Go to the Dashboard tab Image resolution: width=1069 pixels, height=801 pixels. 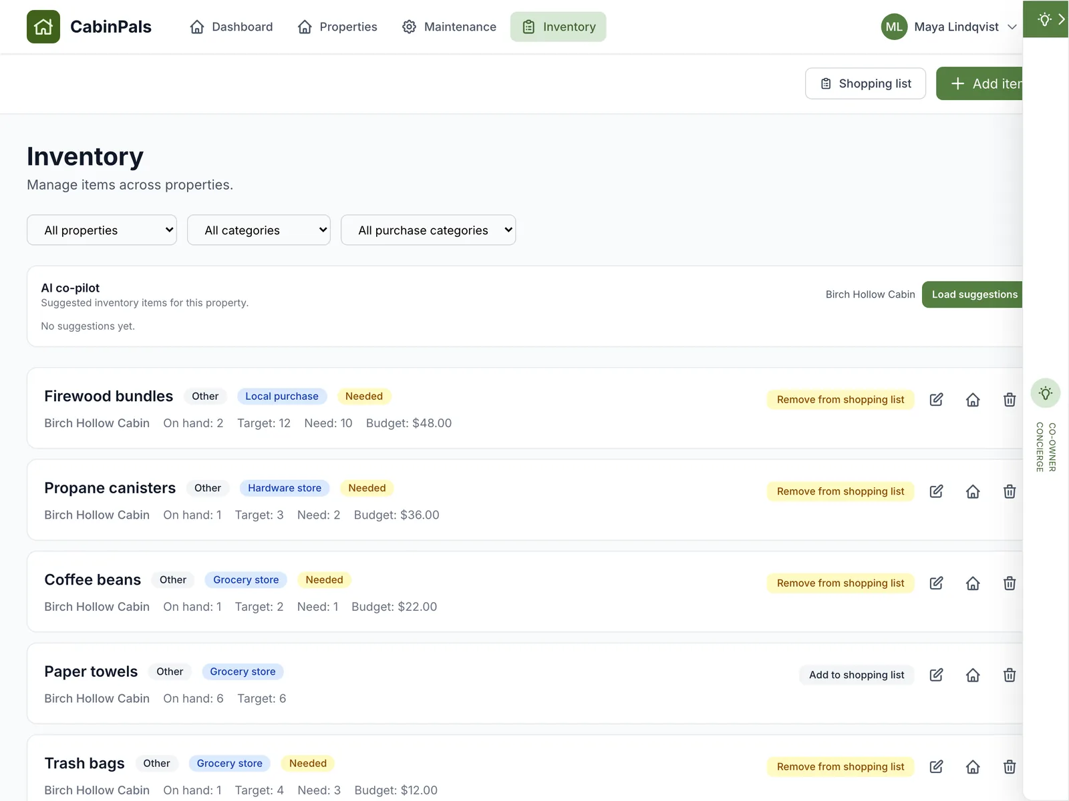(x=232, y=27)
